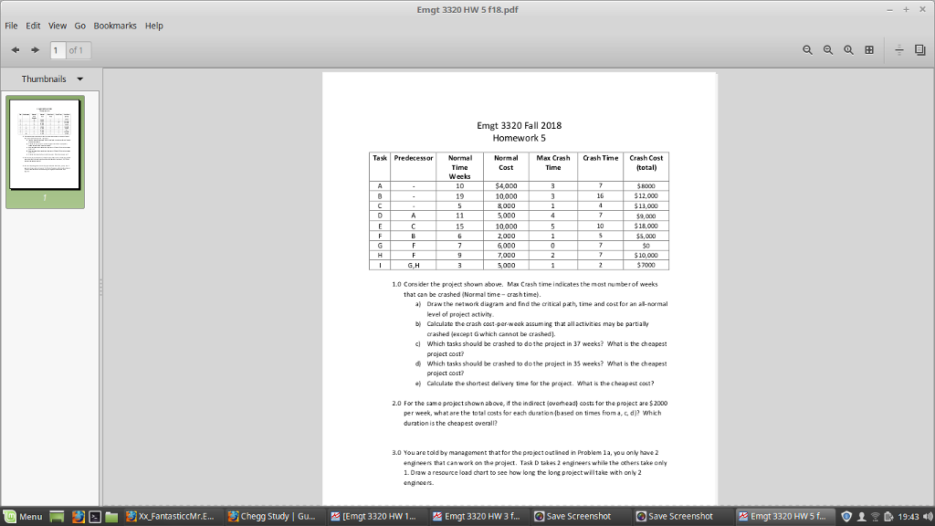Click the 'Emgt 3320 Fall 2018' title
935x526 pixels.
pyautogui.click(x=519, y=125)
